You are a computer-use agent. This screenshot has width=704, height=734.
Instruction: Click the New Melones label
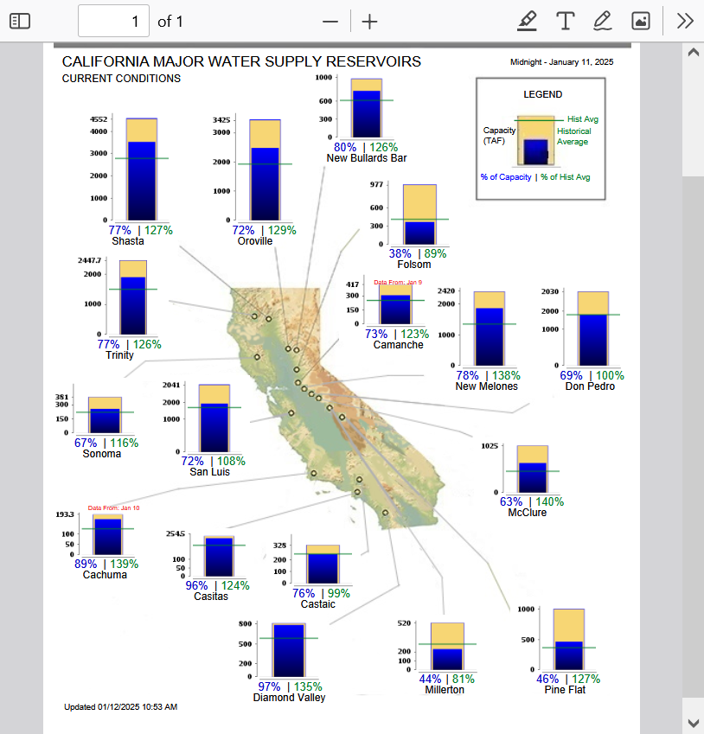pos(487,386)
